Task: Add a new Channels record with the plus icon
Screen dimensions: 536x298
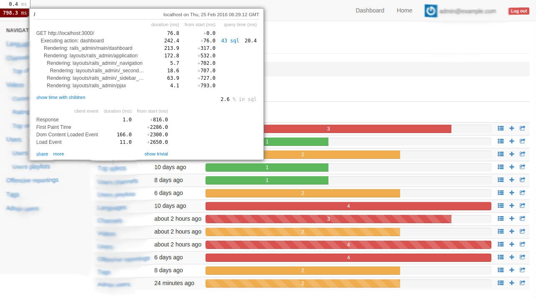Action: pos(511,218)
